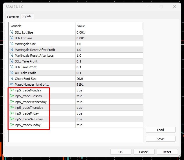Click the icon beside Martingale Reset After Loss
The width and height of the screenshot is (184, 160).
12,56
